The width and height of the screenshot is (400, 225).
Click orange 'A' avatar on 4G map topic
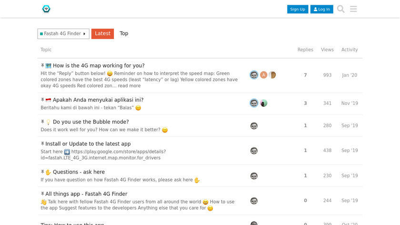[x=263, y=75]
